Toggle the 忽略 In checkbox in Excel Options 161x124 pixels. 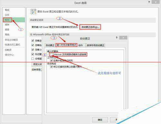[33, 50]
